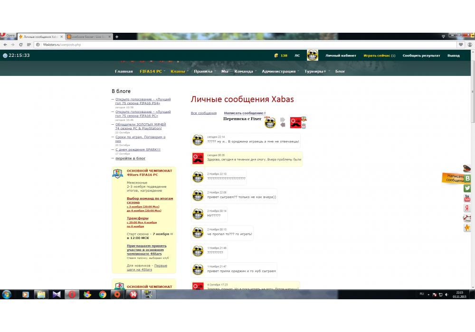Screen dimensions: 475x332
Task: Click the VK share icon on right sidebar
Action: click(x=467, y=178)
